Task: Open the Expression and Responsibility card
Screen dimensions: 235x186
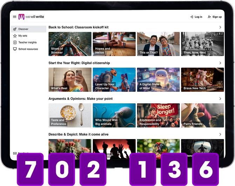Action: pos(158,115)
